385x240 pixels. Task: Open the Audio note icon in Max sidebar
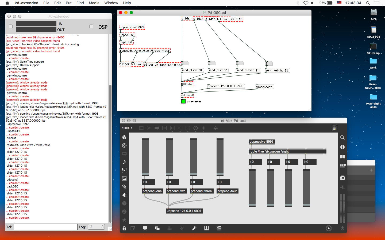124,162
